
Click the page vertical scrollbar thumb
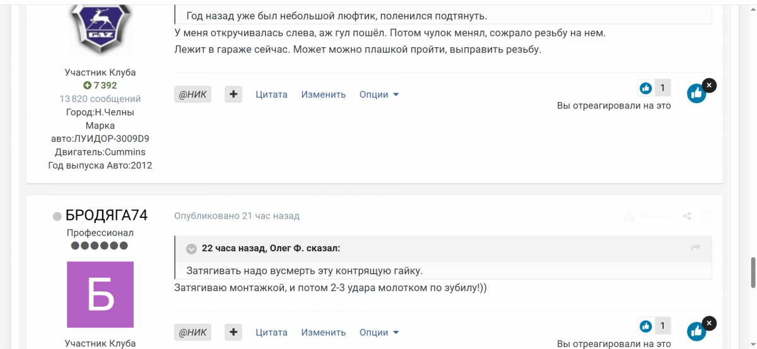(752, 272)
